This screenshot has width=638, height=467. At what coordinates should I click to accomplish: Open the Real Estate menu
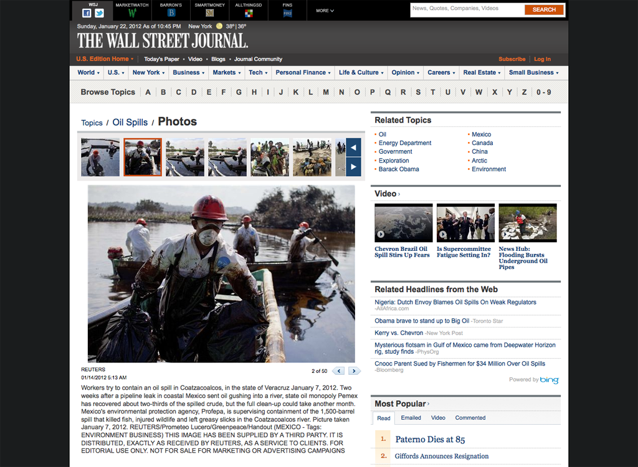point(482,72)
